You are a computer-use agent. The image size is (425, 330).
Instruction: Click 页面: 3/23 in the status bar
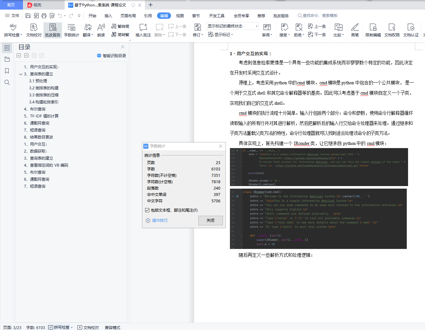(12, 327)
